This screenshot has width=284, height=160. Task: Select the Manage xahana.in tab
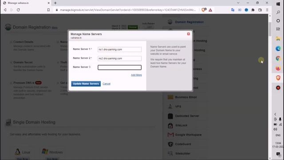point(26,3)
